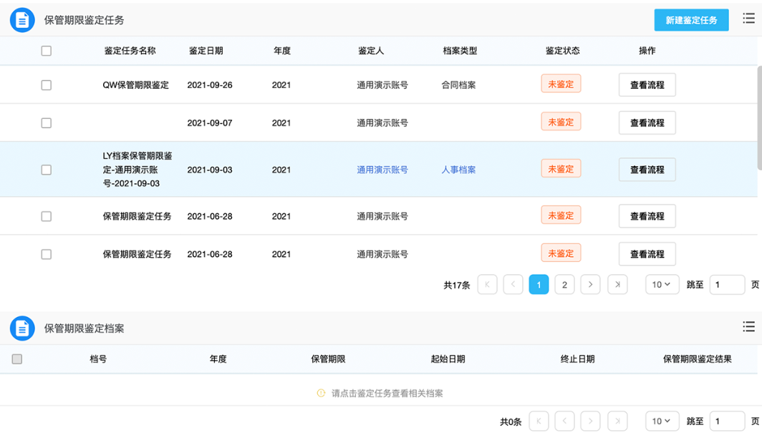The height and width of the screenshot is (448, 762).
Task: Check the QW保管期限鉴定 row checkbox
Action: [x=47, y=85]
